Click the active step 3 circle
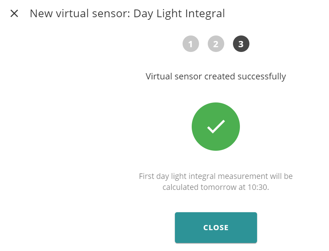 [x=241, y=44]
